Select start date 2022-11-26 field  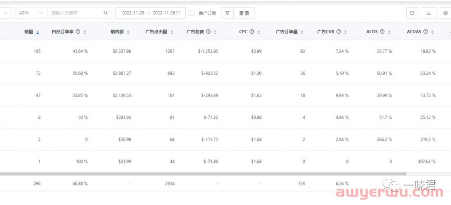point(133,13)
